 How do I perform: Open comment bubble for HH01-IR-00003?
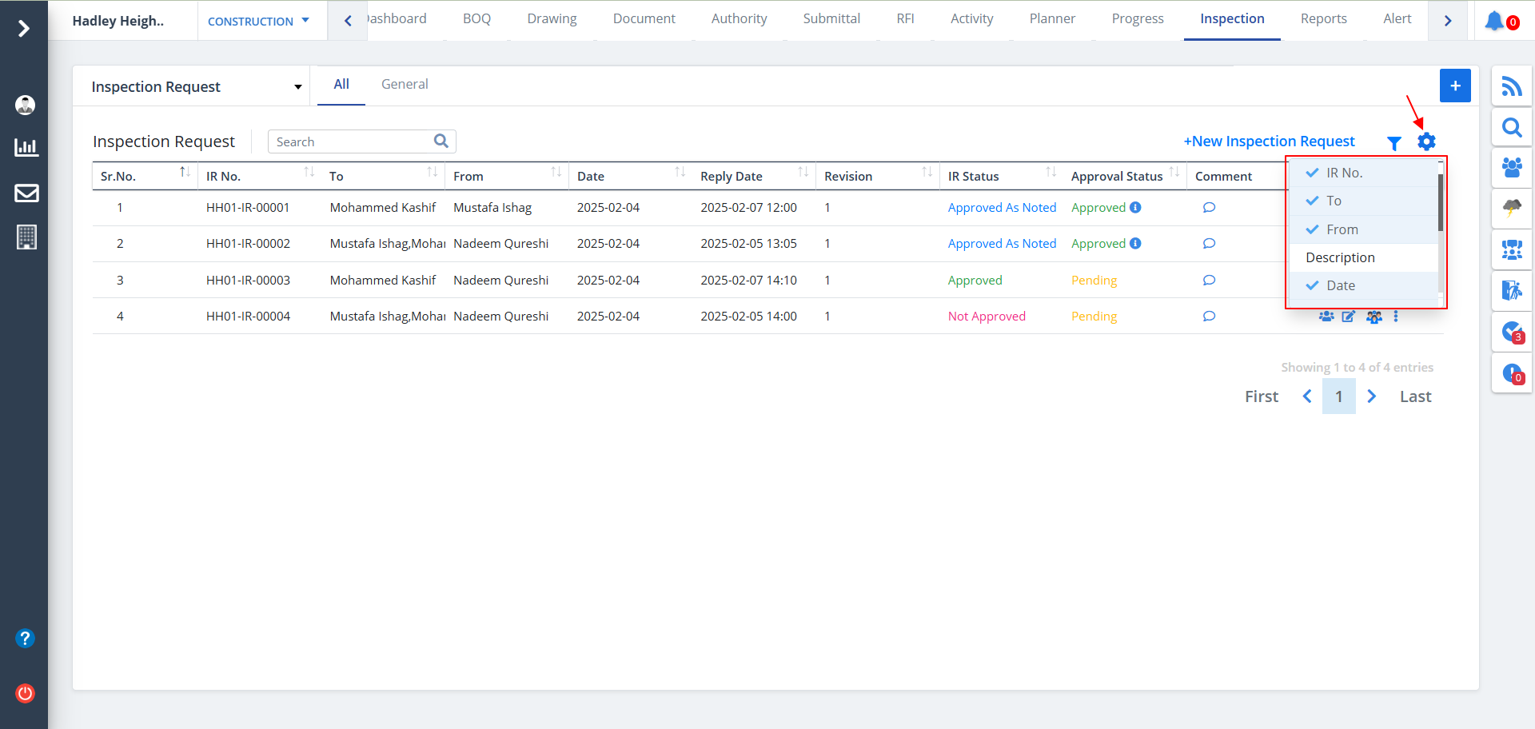coord(1209,281)
